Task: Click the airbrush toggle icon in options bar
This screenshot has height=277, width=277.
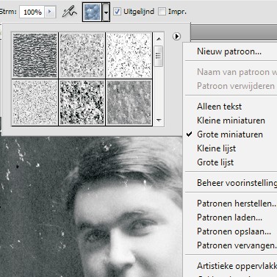Action: tap(70, 12)
